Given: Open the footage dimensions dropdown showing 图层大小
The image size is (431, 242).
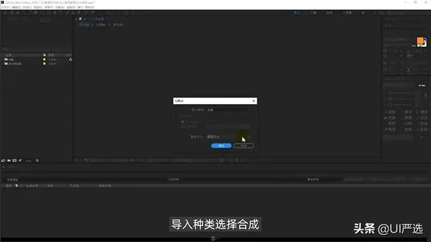Looking at the screenshot, I should click(228, 136).
